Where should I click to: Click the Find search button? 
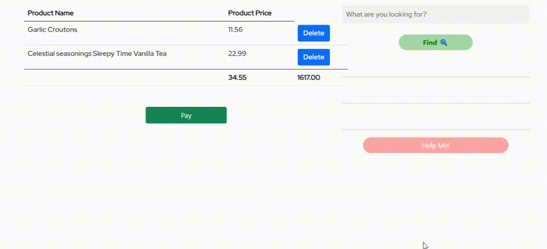pos(435,42)
